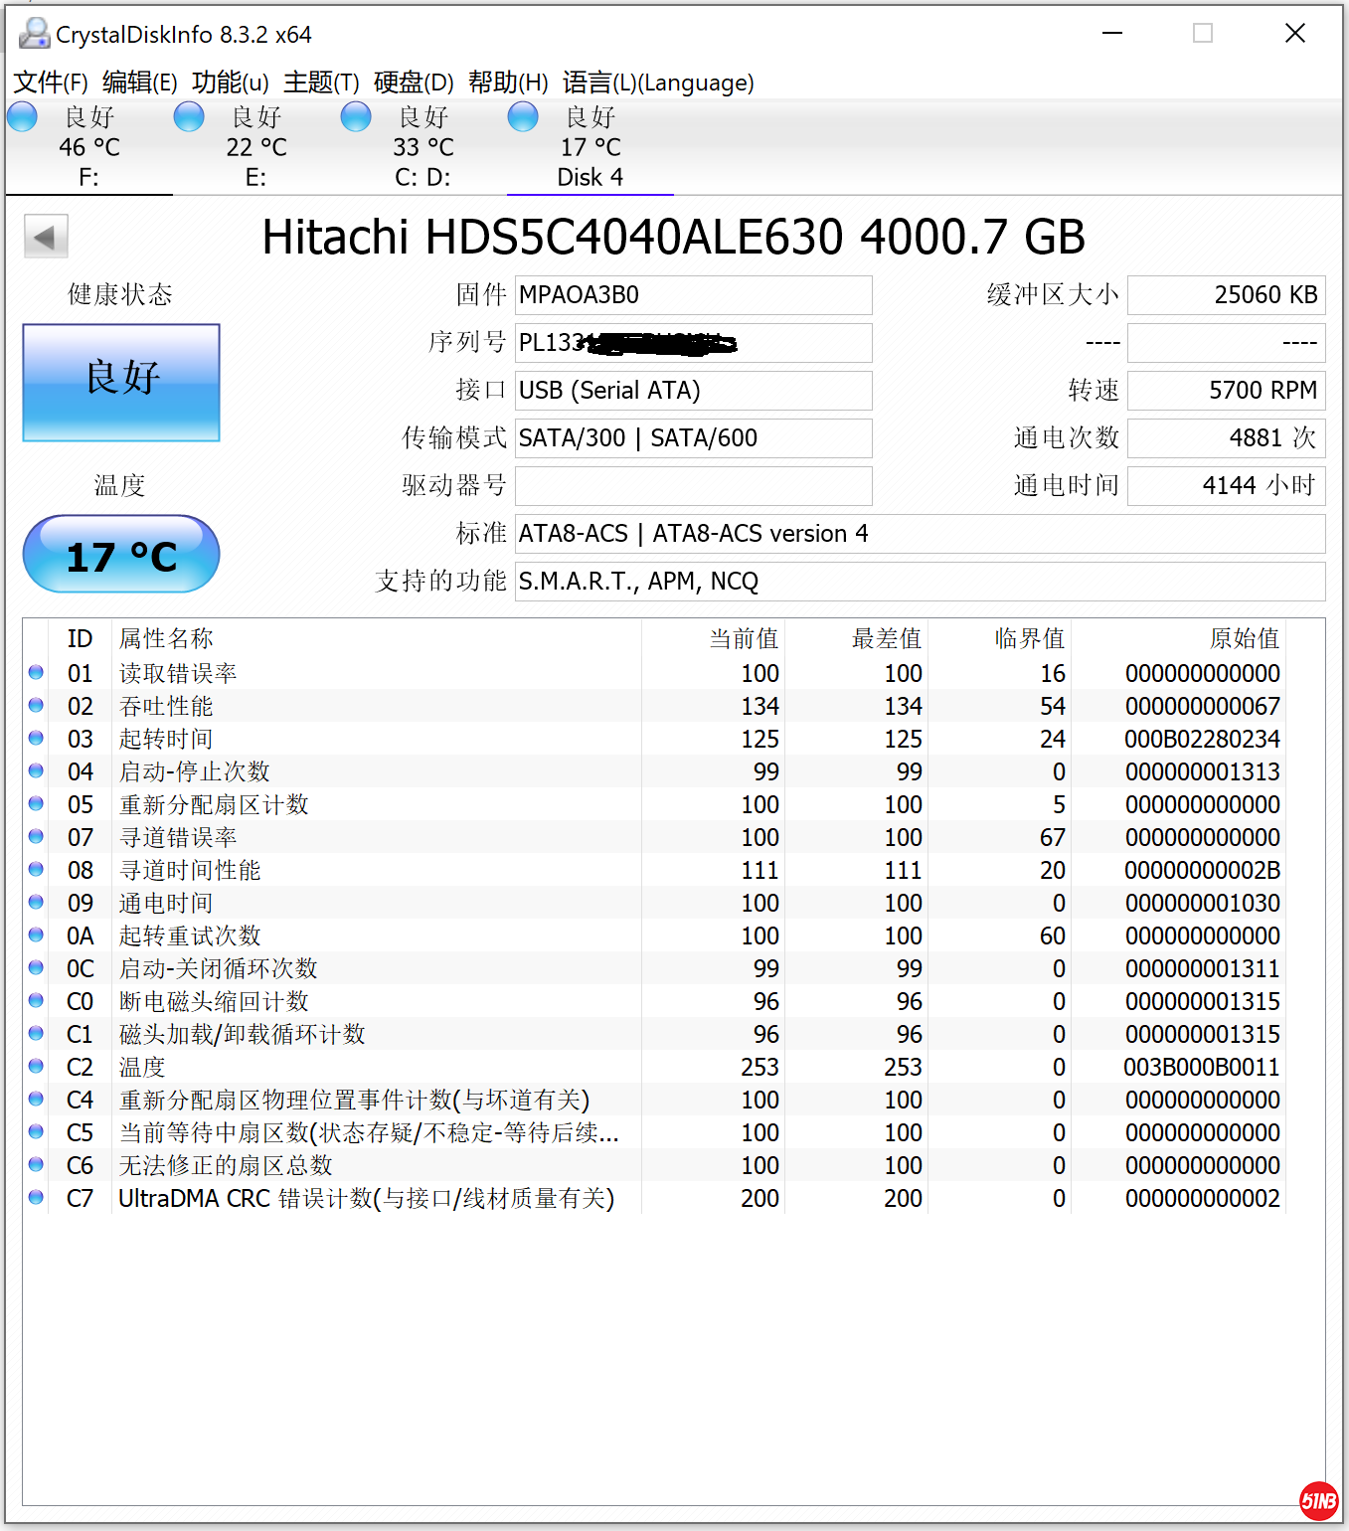Open the 文件(F) menu

[51, 83]
